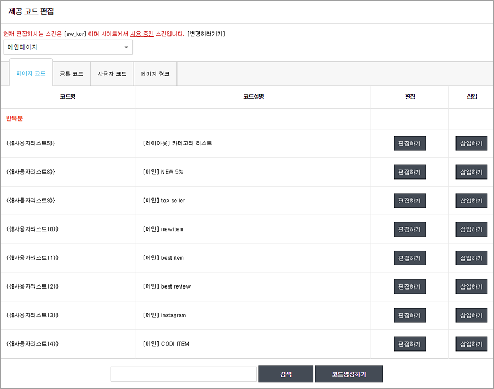Insert the instagram code
This screenshot has height=389, width=494.
[x=471, y=315]
